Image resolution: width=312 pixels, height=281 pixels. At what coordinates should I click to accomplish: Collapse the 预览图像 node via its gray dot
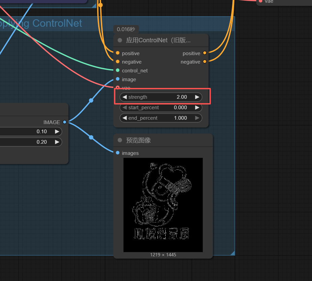tap(120, 140)
